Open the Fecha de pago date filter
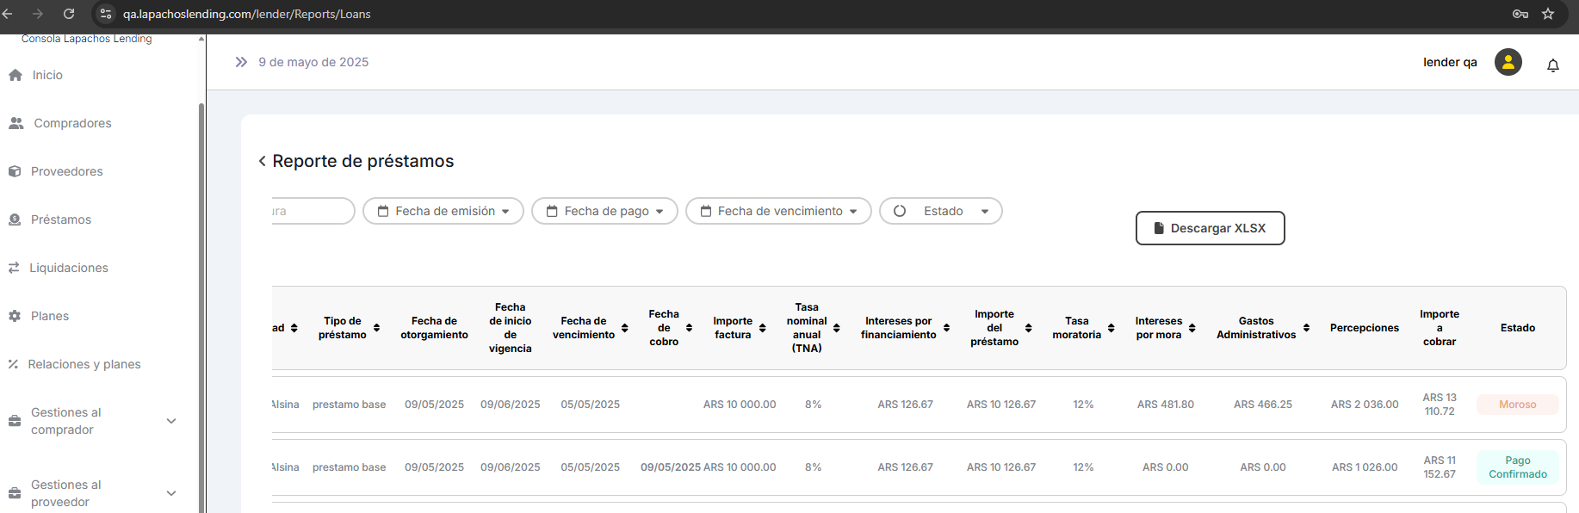This screenshot has width=1579, height=513. [604, 211]
